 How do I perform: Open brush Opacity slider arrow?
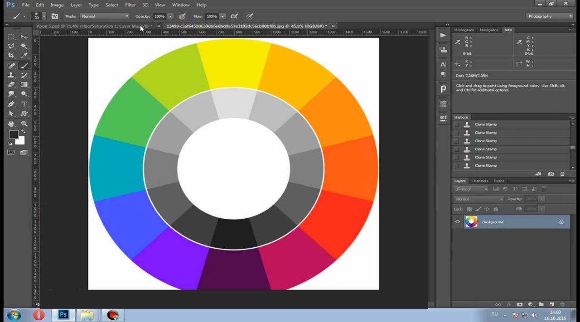tap(170, 16)
